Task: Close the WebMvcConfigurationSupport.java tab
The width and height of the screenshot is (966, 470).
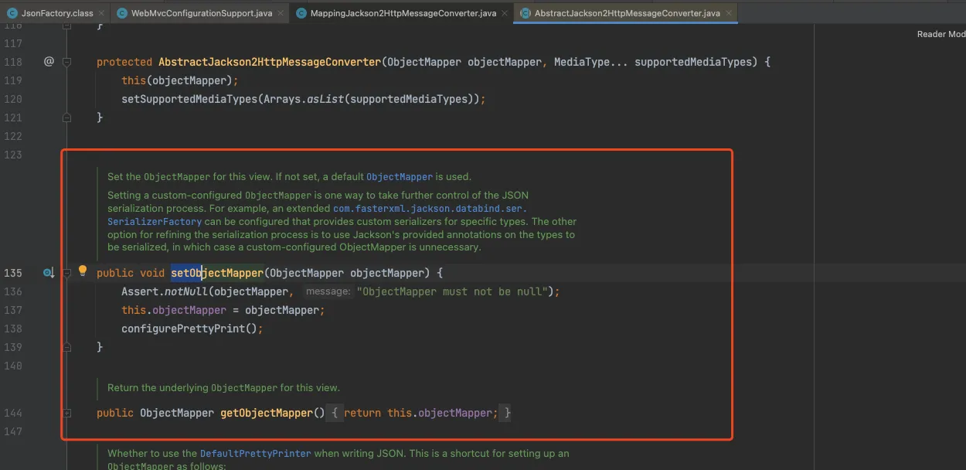Action: (281, 13)
